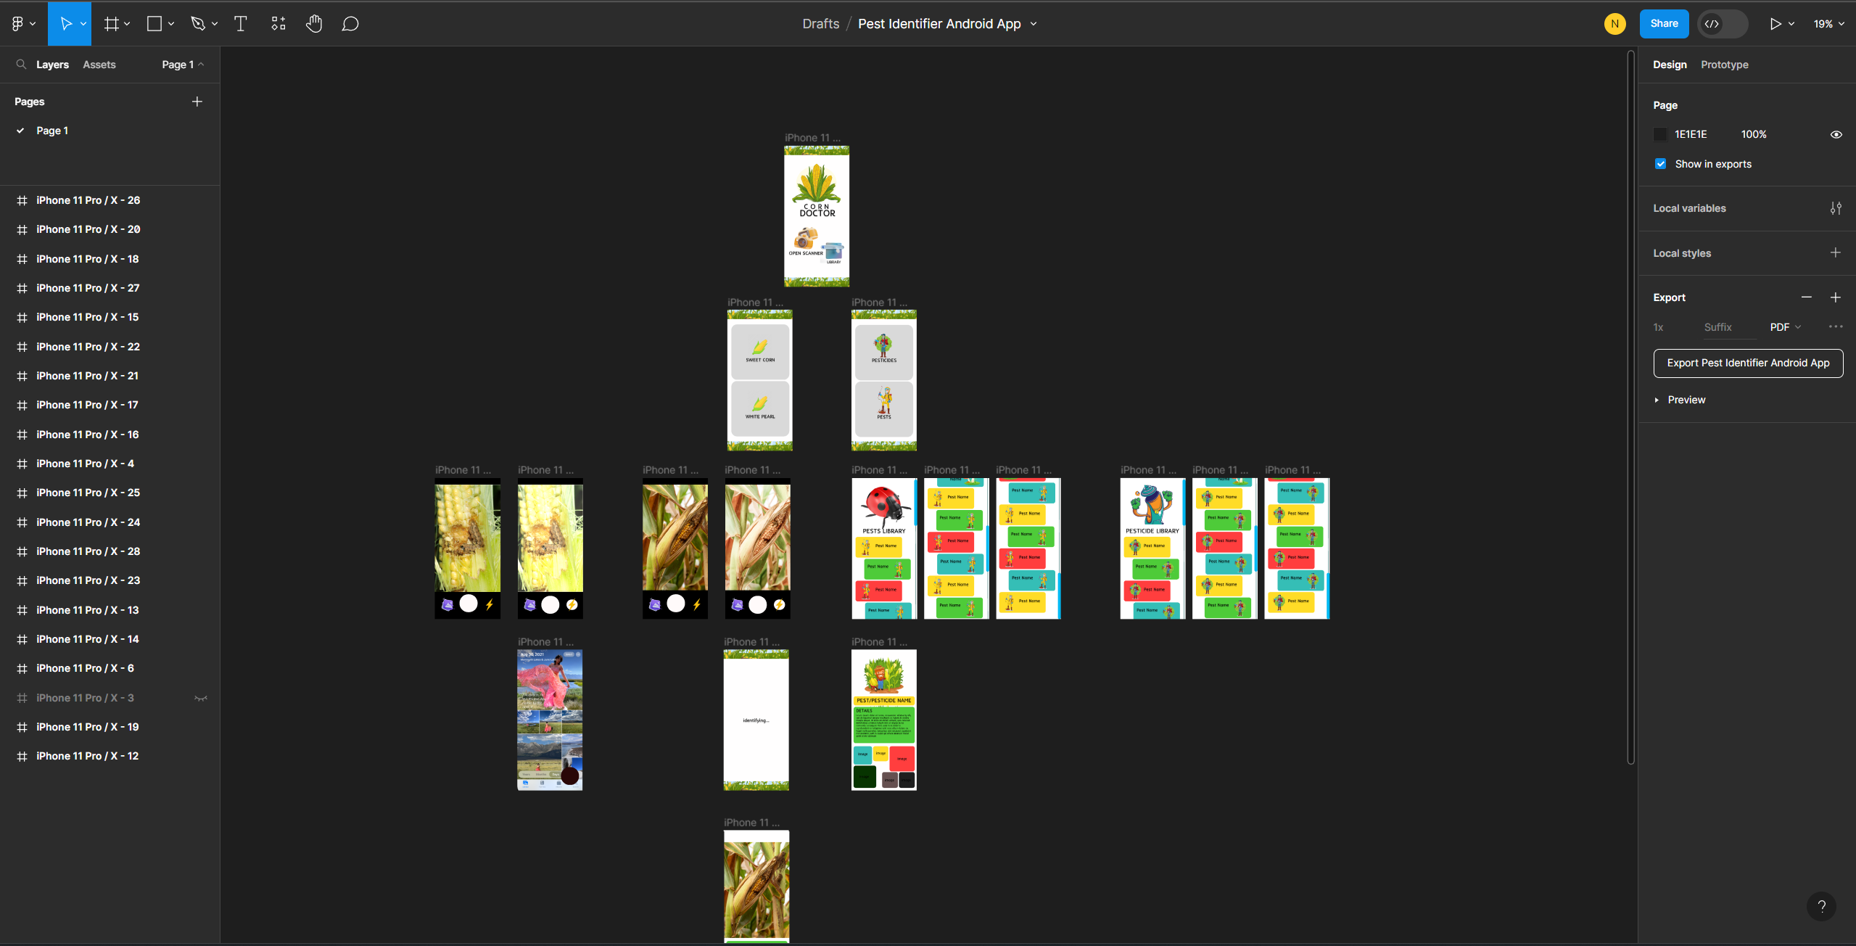1856x946 pixels.
Task: Select the Hand tool in toolbar
Action: tap(313, 23)
